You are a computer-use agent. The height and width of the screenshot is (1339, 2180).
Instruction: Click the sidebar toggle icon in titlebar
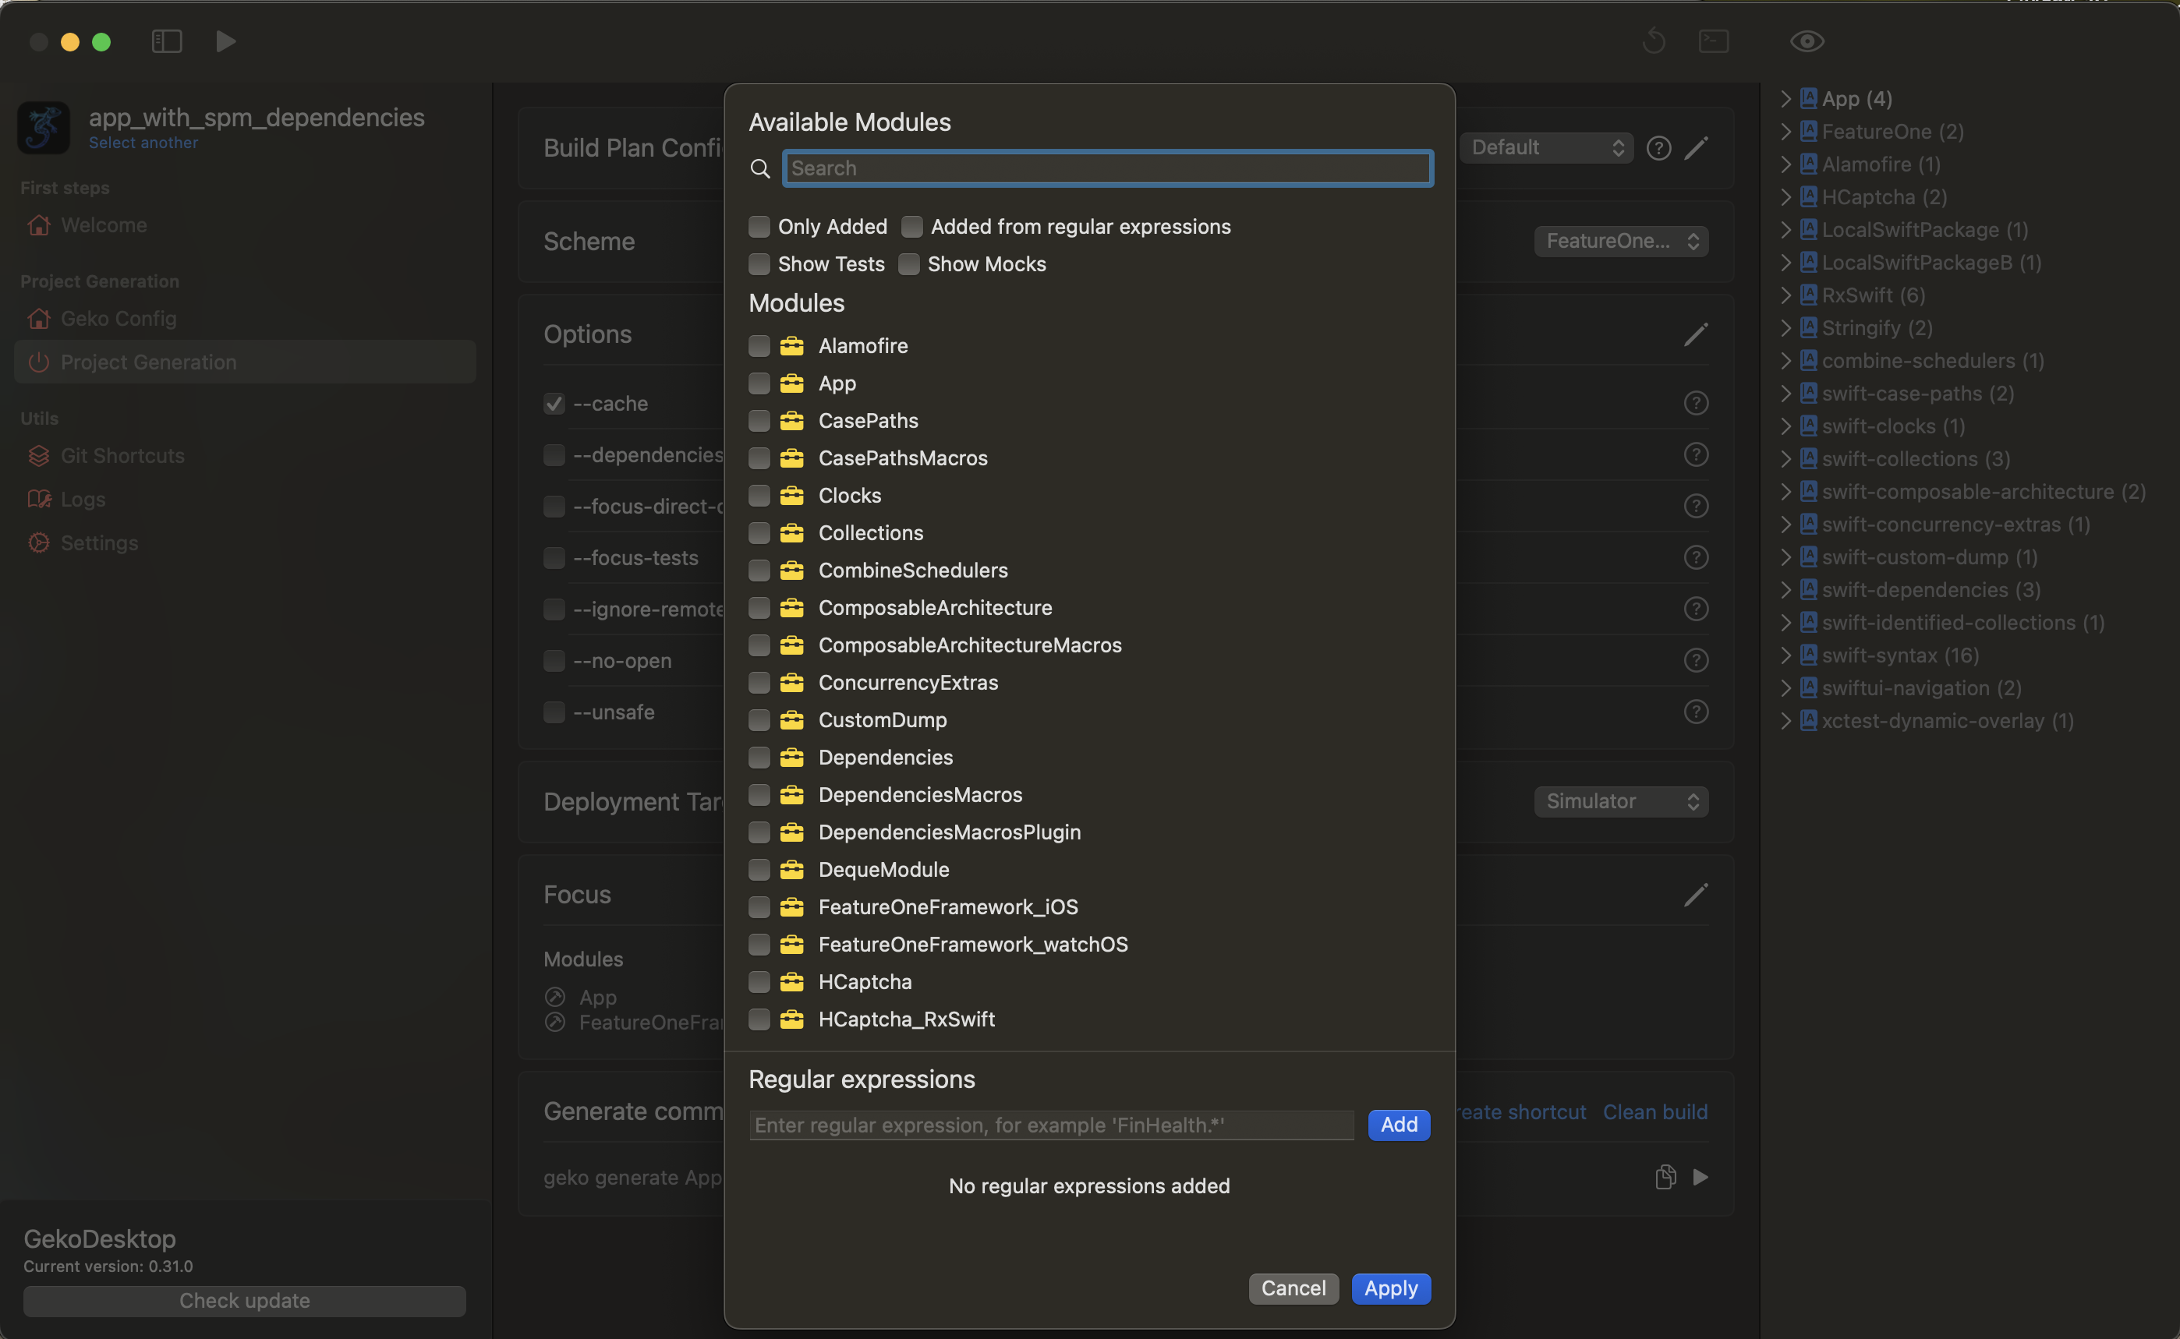167,41
